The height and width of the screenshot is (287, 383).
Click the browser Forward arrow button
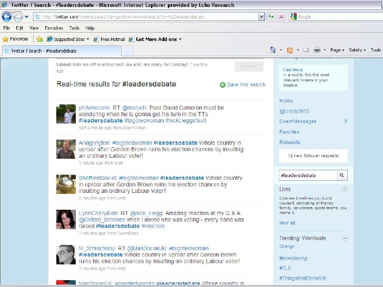[17, 17]
